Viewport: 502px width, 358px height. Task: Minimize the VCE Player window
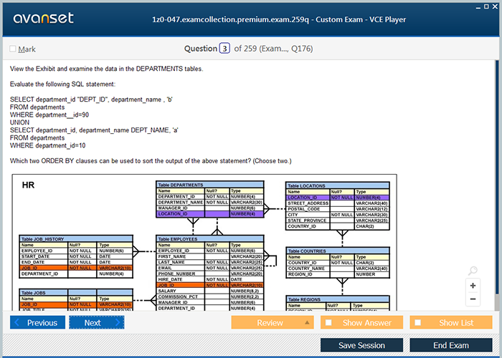point(478,7)
